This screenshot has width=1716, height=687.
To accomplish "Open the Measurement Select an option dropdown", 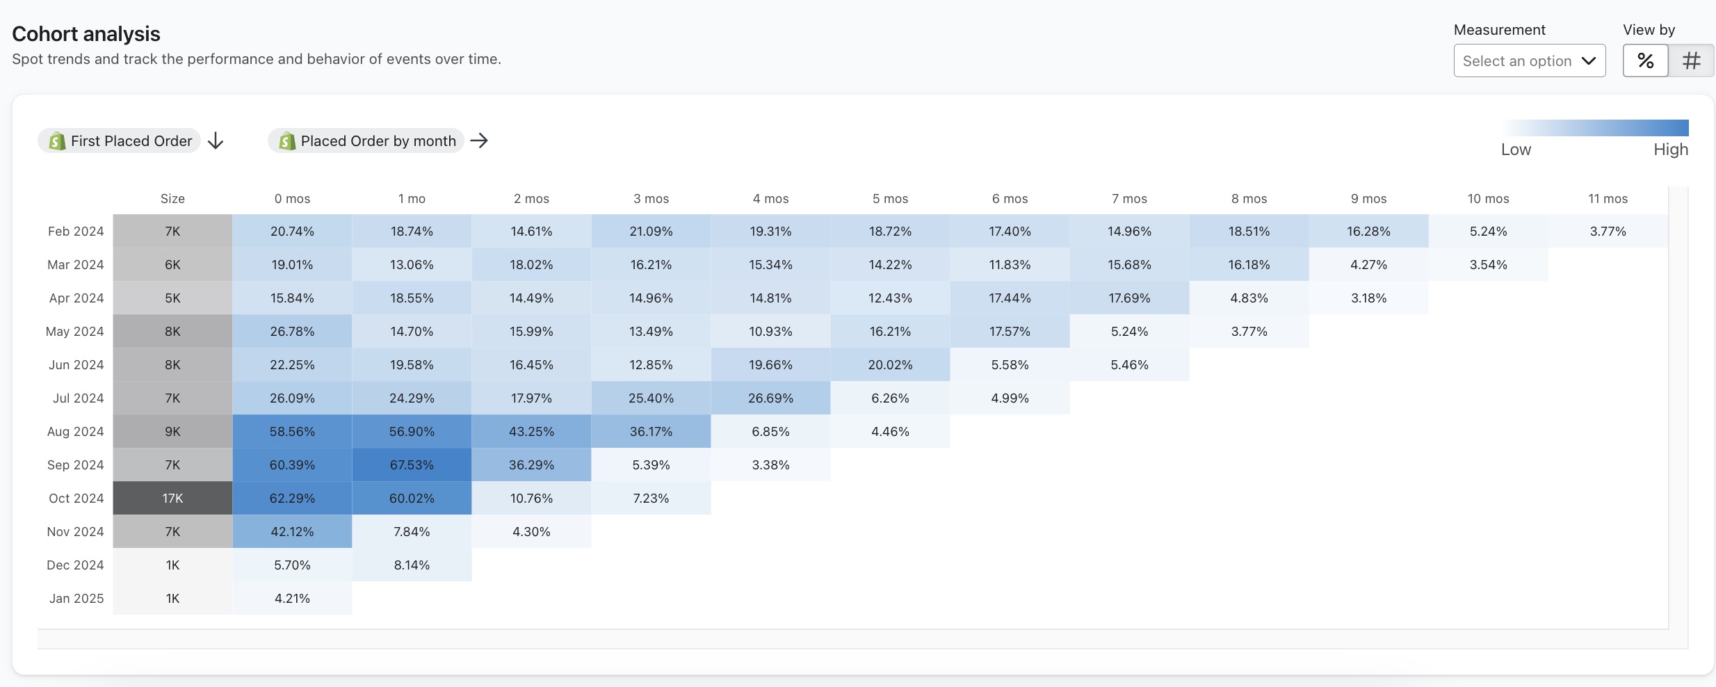I will click(x=1529, y=60).
